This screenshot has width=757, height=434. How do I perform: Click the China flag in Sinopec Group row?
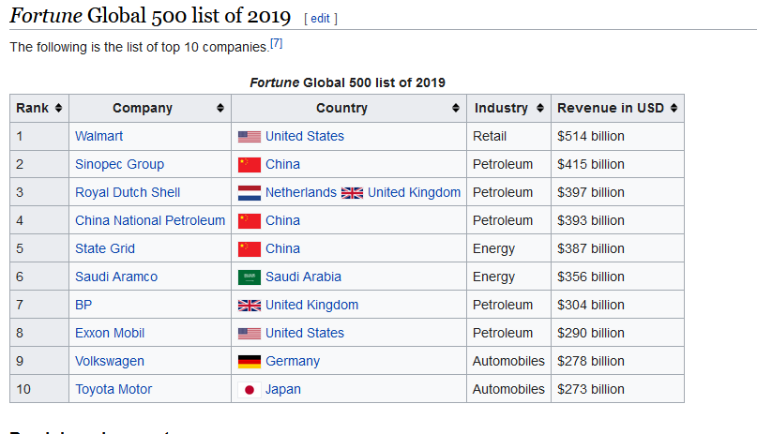coord(250,165)
